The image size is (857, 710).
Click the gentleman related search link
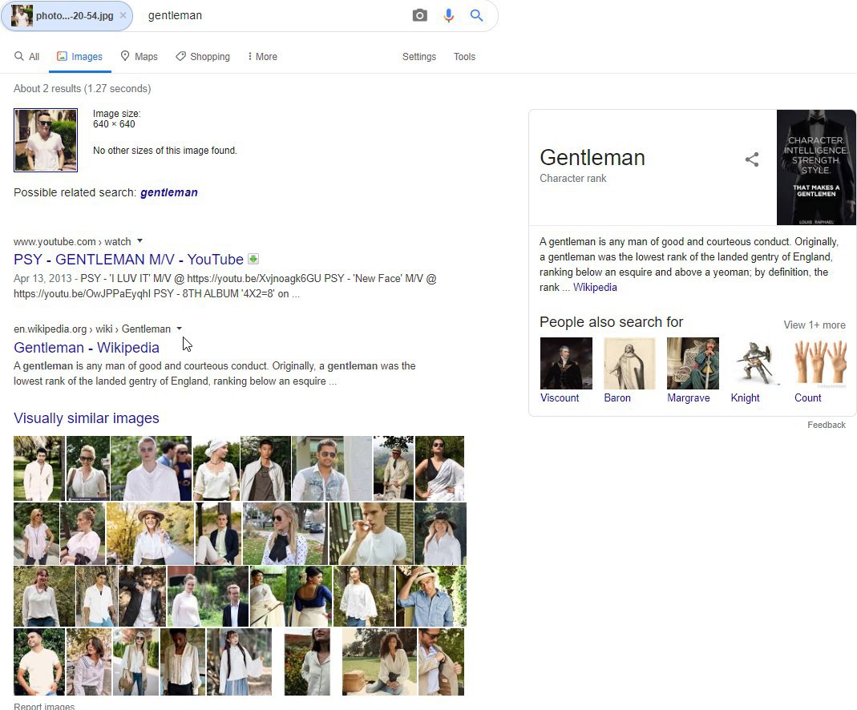[x=169, y=192]
